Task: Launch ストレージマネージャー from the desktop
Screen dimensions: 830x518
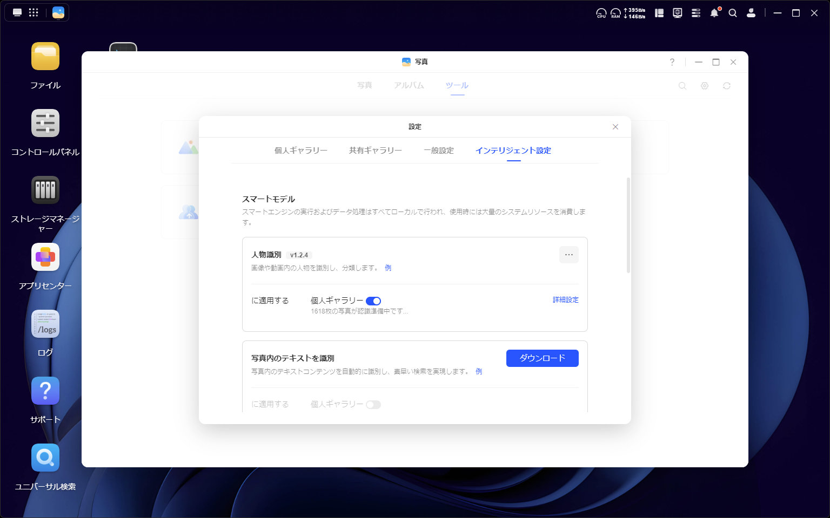Action: (45, 190)
